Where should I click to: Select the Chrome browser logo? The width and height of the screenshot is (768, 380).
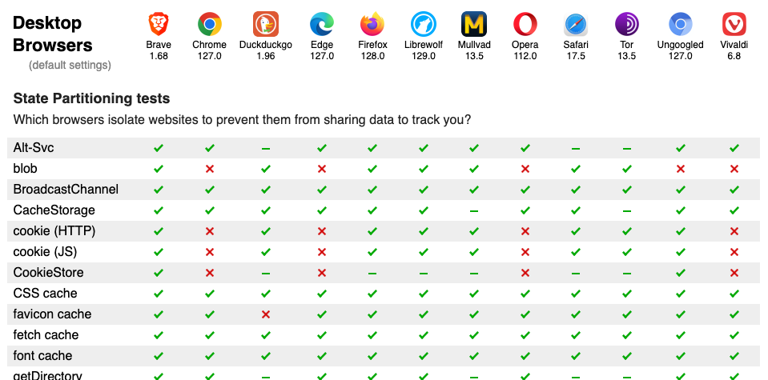[x=210, y=24]
